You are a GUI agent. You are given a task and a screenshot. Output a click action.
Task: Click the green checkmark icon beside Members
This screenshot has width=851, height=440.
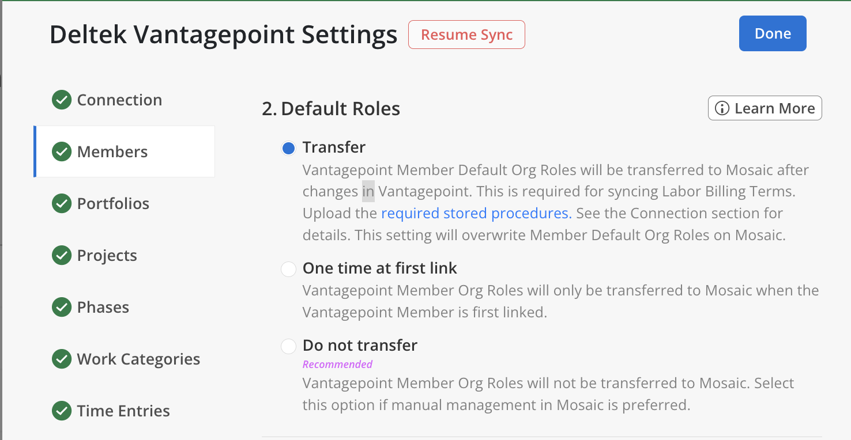pyautogui.click(x=62, y=152)
